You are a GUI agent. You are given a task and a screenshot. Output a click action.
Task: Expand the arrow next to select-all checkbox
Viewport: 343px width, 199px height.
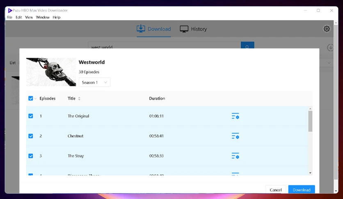(35, 99)
